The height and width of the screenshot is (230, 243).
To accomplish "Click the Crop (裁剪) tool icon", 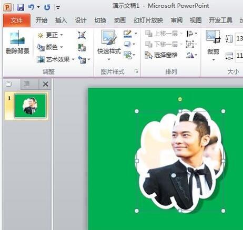I will click(x=214, y=37).
